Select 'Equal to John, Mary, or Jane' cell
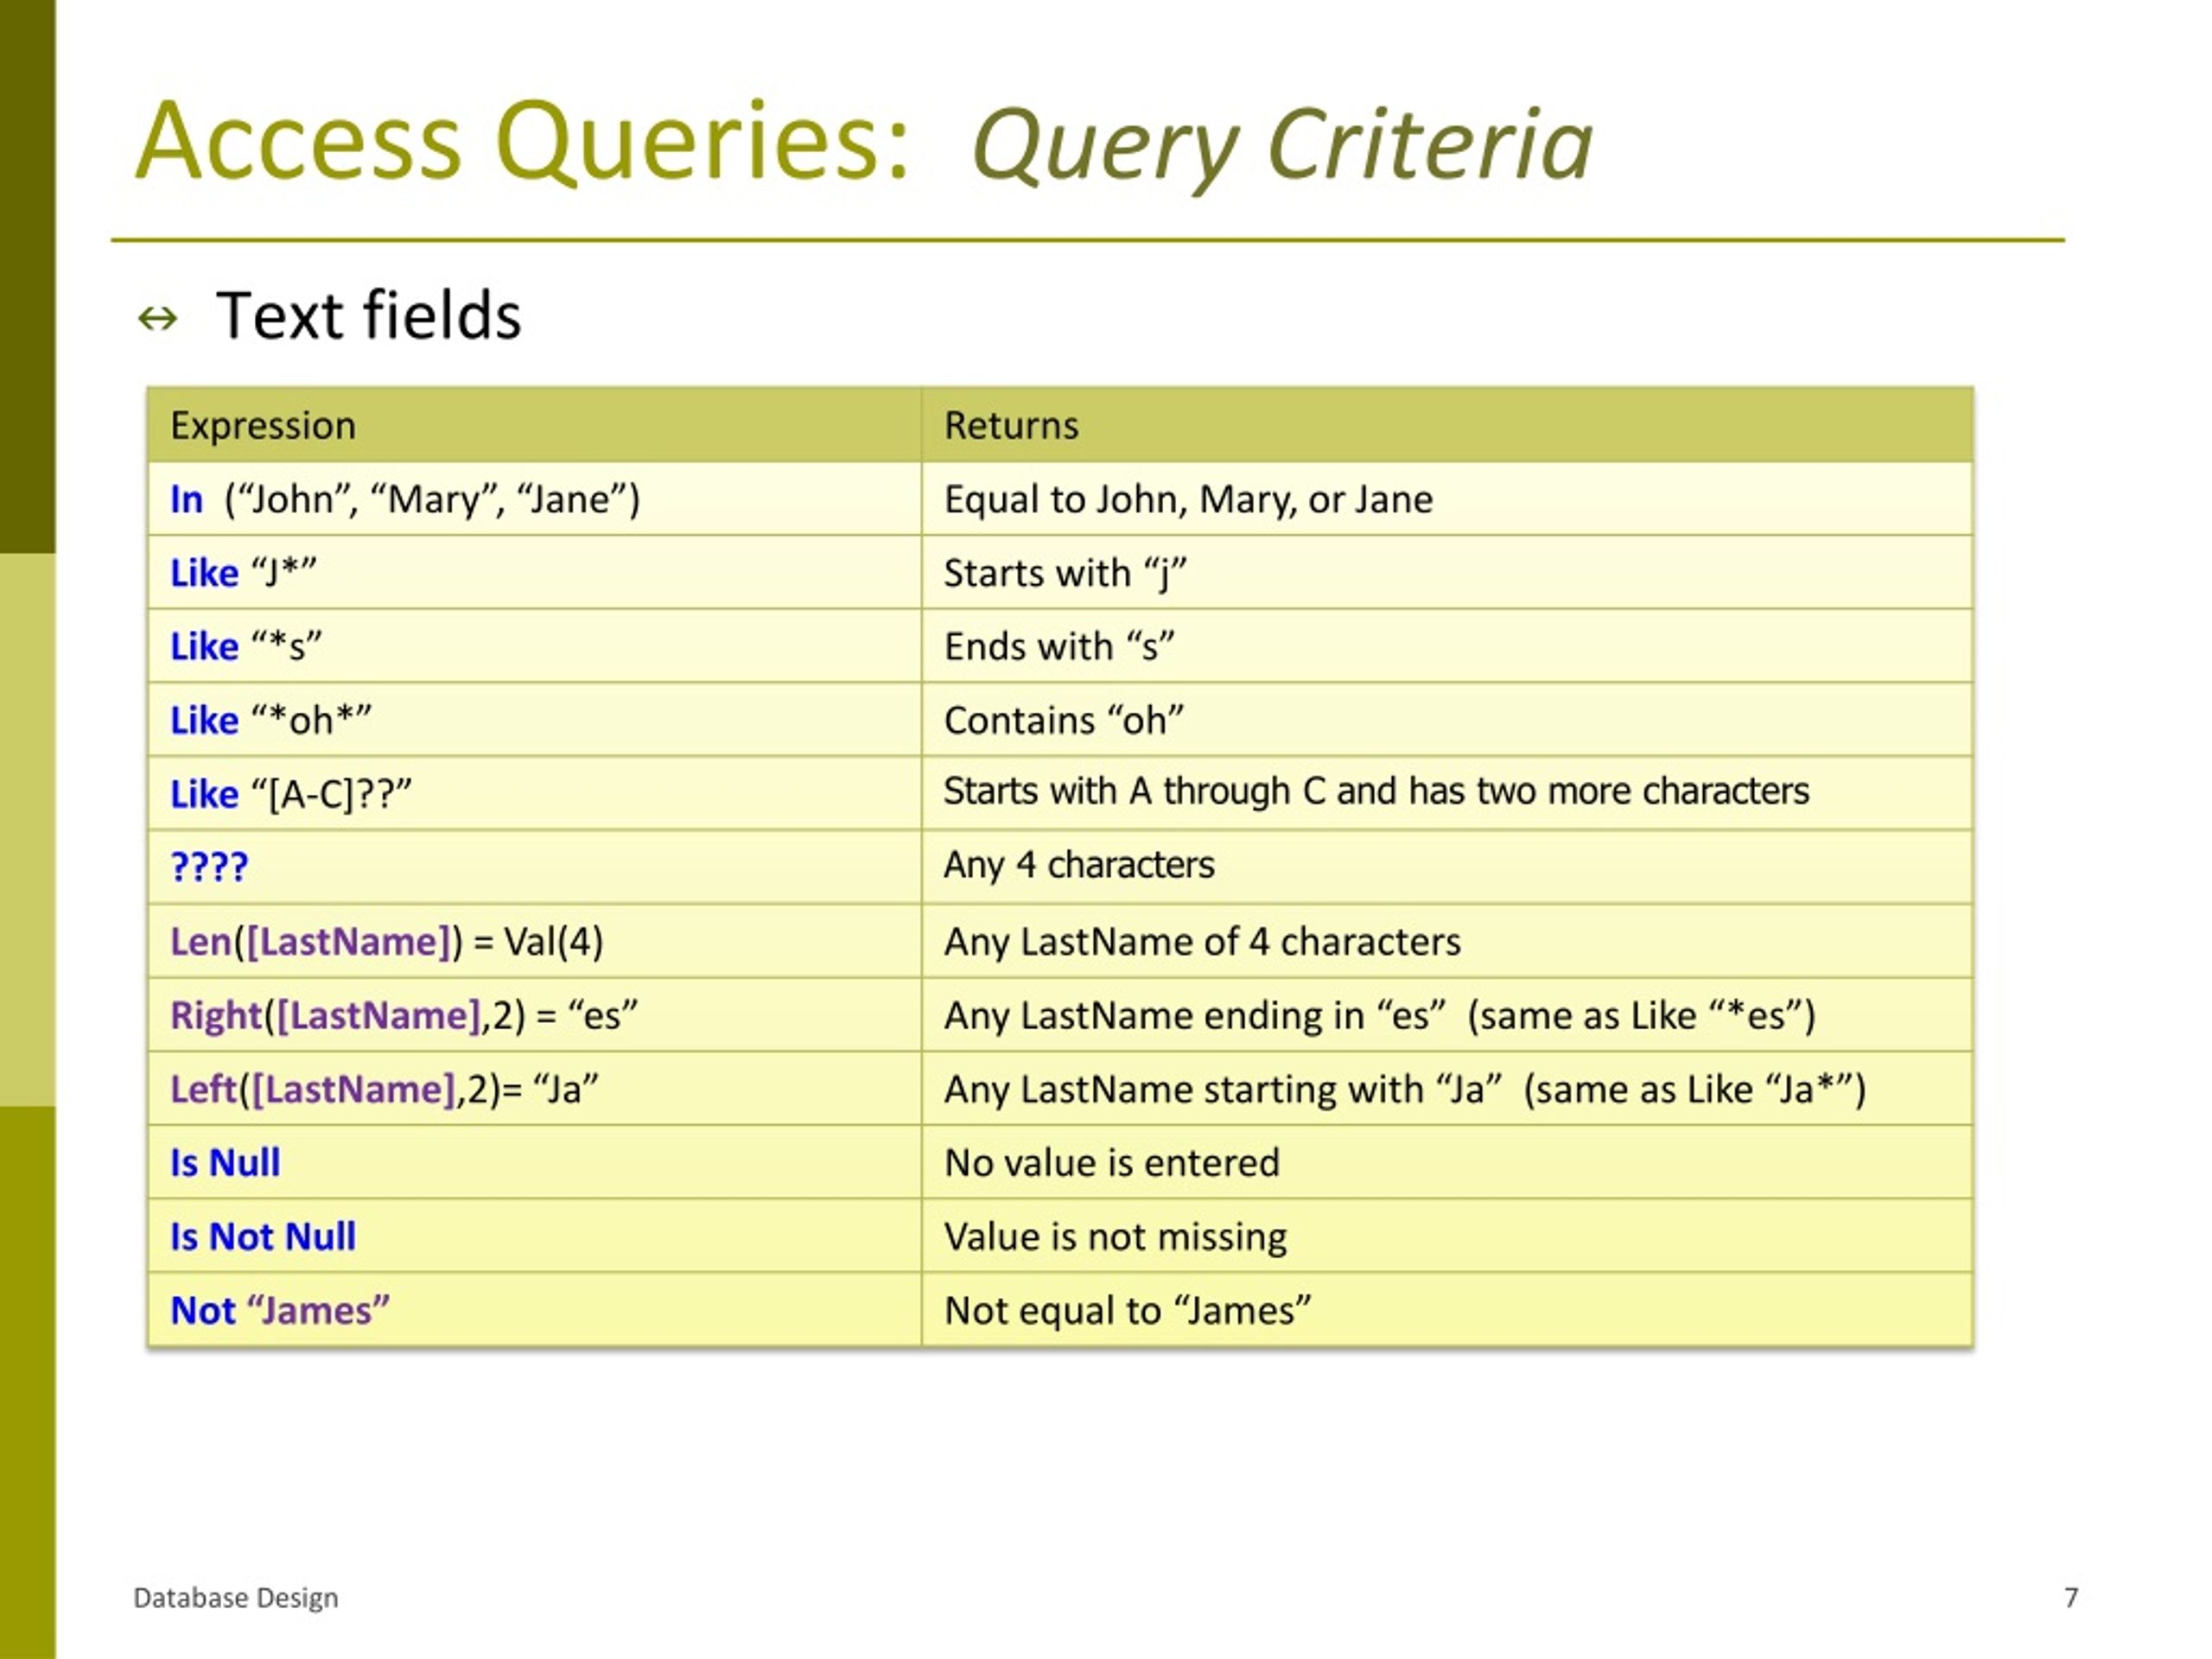Viewport: 2212px width, 1659px height. (1447, 499)
